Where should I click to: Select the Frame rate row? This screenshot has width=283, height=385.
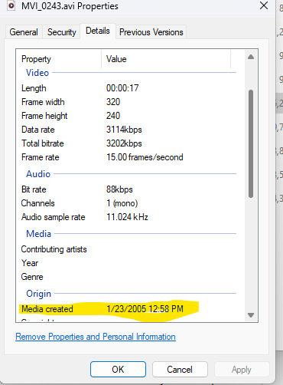(x=128, y=157)
